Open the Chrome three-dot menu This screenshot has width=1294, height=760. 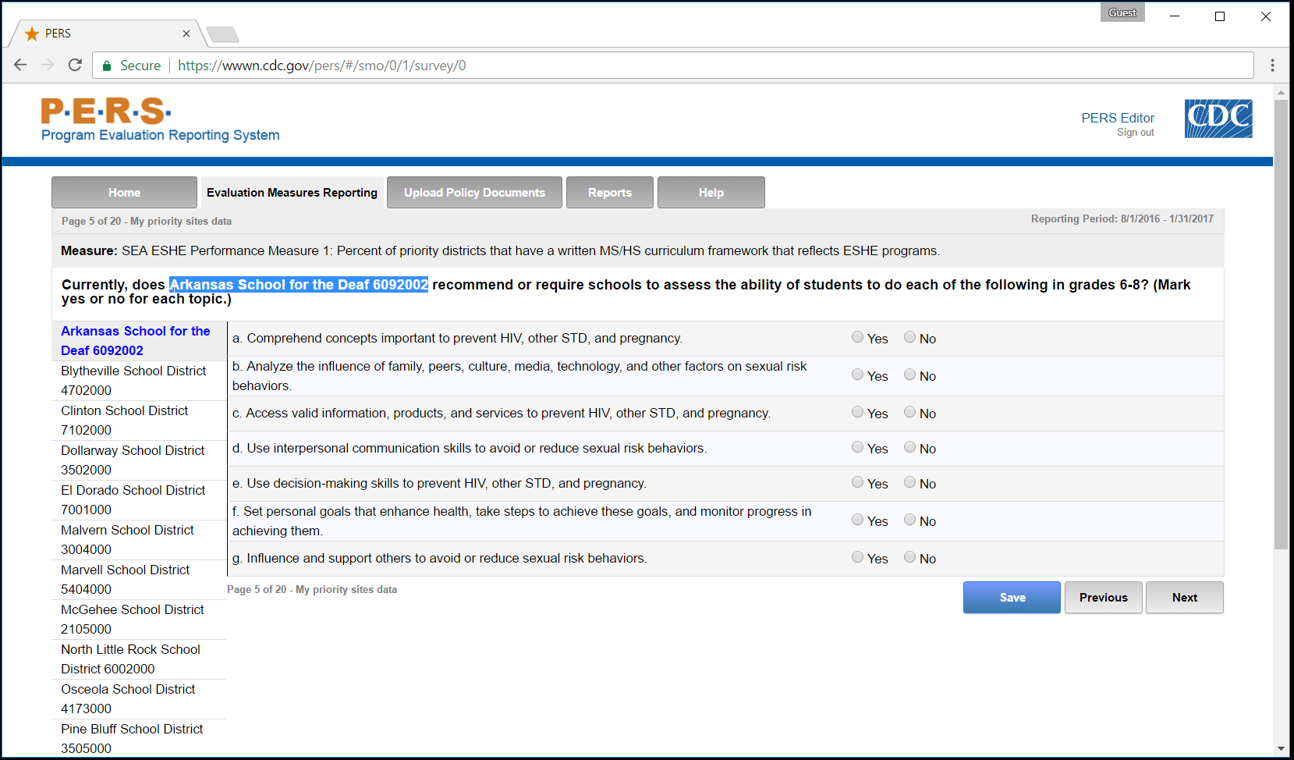[x=1272, y=66]
